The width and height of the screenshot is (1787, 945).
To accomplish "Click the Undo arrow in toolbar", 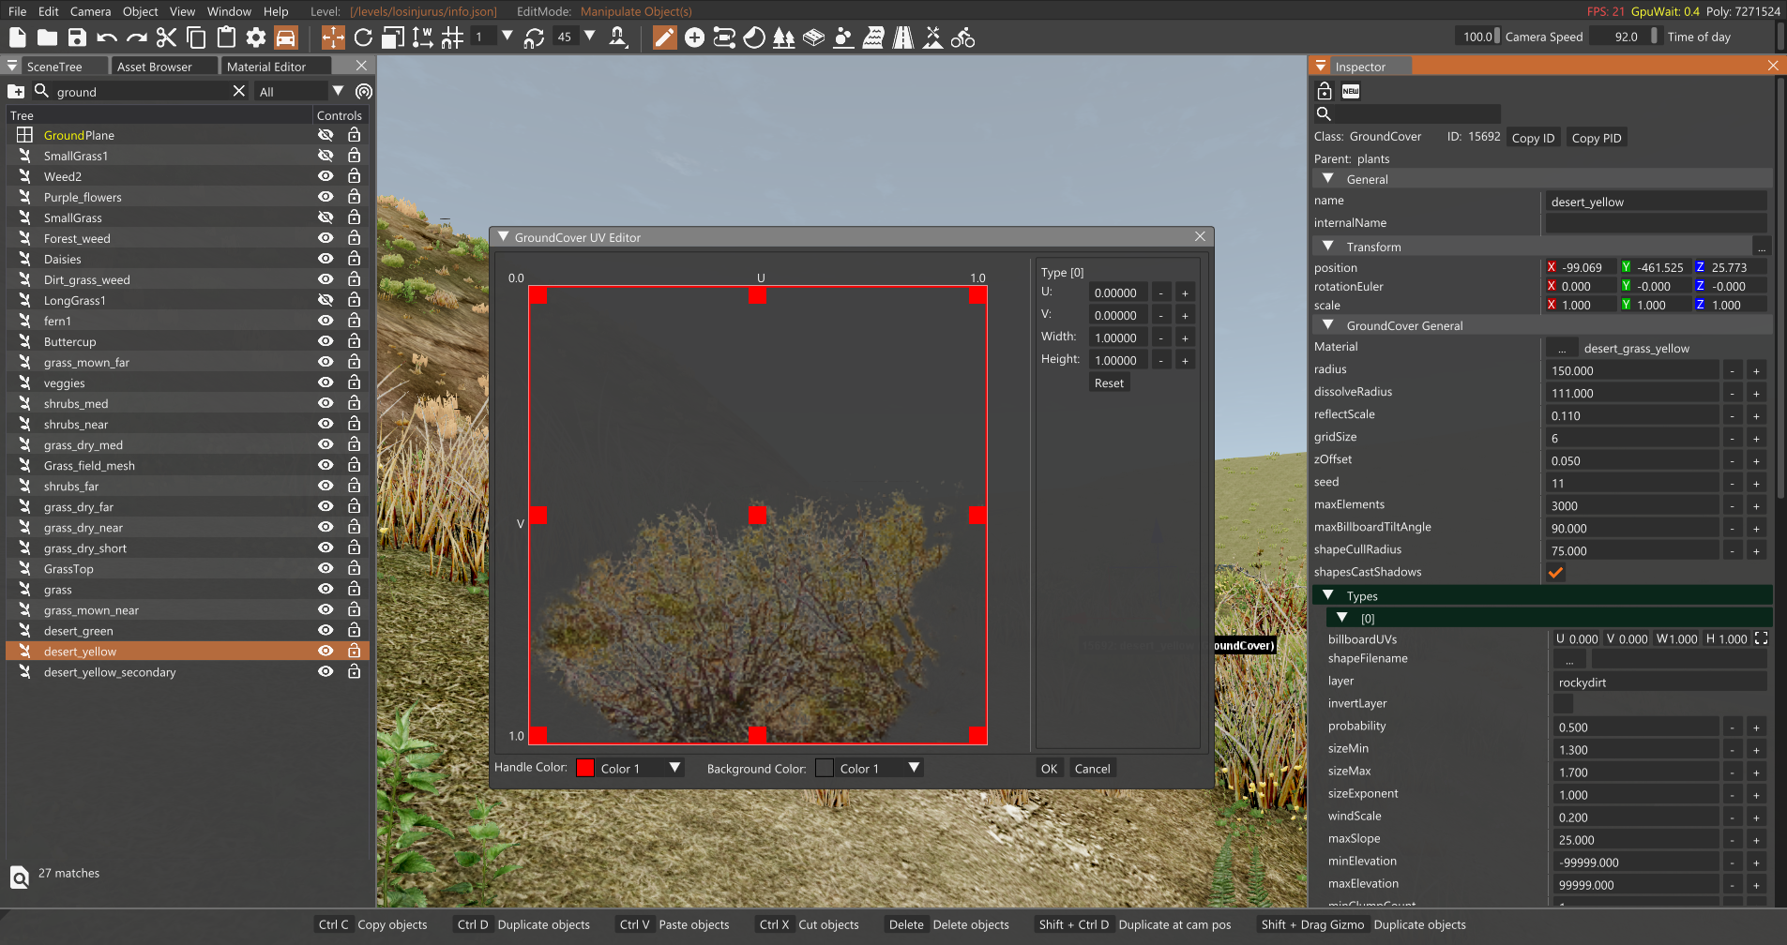I will click(107, 37).
